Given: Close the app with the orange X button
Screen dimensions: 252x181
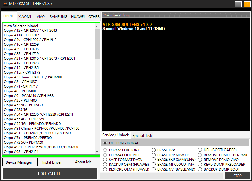Looking at the screenshot, I should click(247, 4).
